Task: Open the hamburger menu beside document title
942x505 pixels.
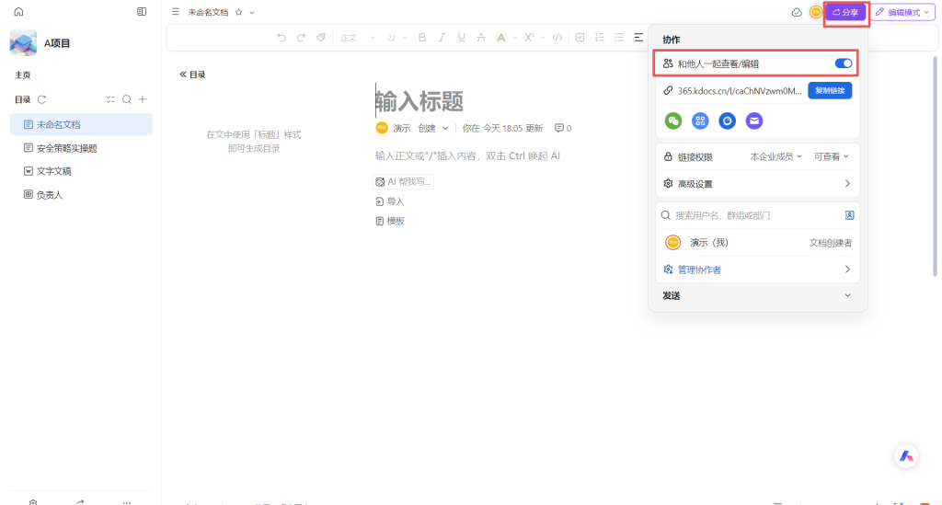Action: coord(176,12)
